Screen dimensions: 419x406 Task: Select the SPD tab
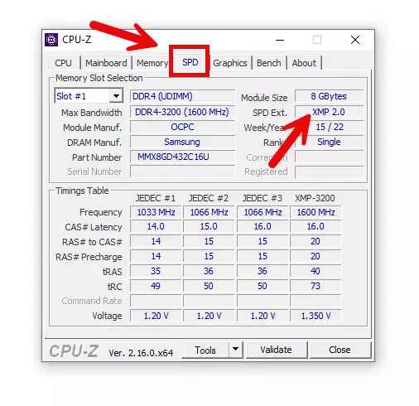click(x=190, y=62)
